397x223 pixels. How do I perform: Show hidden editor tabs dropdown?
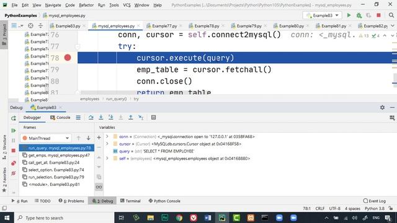393,26
